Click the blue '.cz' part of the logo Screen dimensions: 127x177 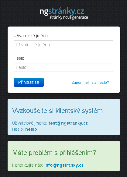[80, 11]
